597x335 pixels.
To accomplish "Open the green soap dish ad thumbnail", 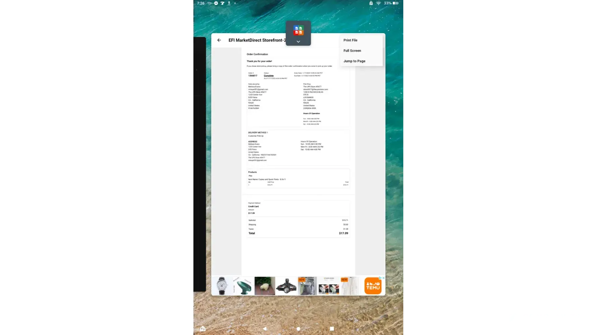I will coord(243,286).
